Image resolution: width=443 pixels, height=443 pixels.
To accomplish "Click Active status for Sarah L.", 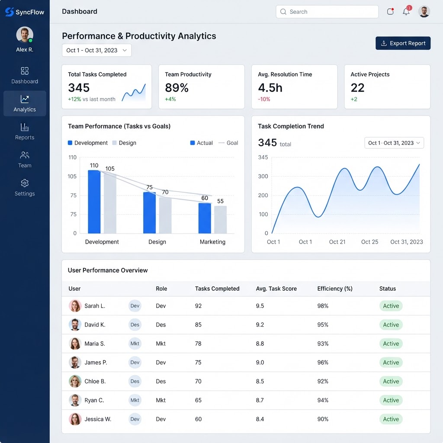I will pos(391,306).
